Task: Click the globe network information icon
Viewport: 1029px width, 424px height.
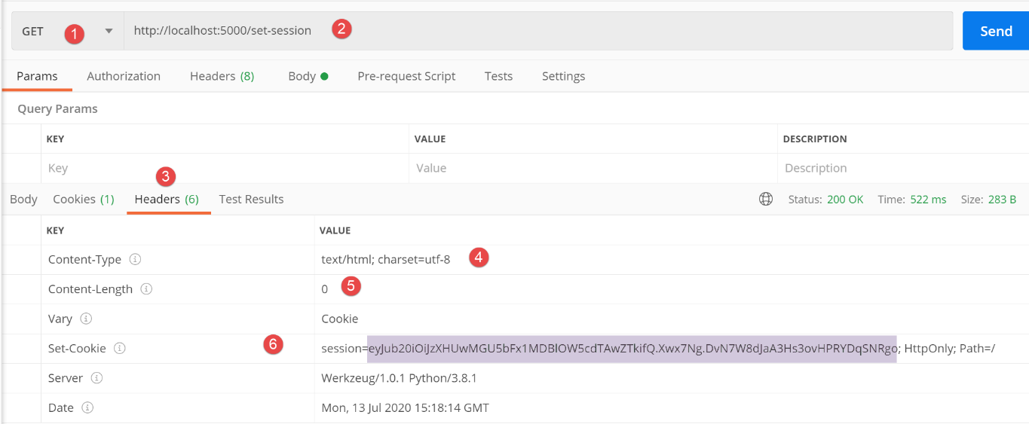Action: point(766,200)
